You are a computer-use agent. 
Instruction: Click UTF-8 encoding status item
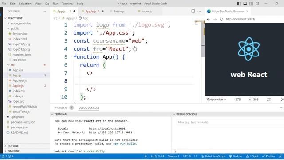pos(187,156)
